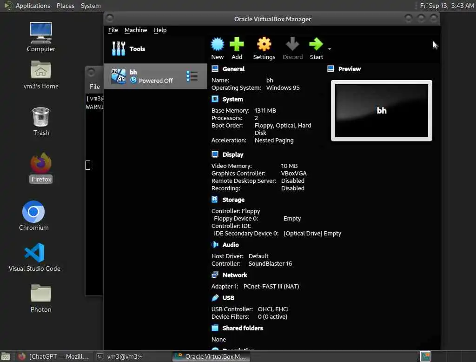This screenshot has height=362, width=476.
Task: Click the Add machine green plus icon
Action: [237, 45]
